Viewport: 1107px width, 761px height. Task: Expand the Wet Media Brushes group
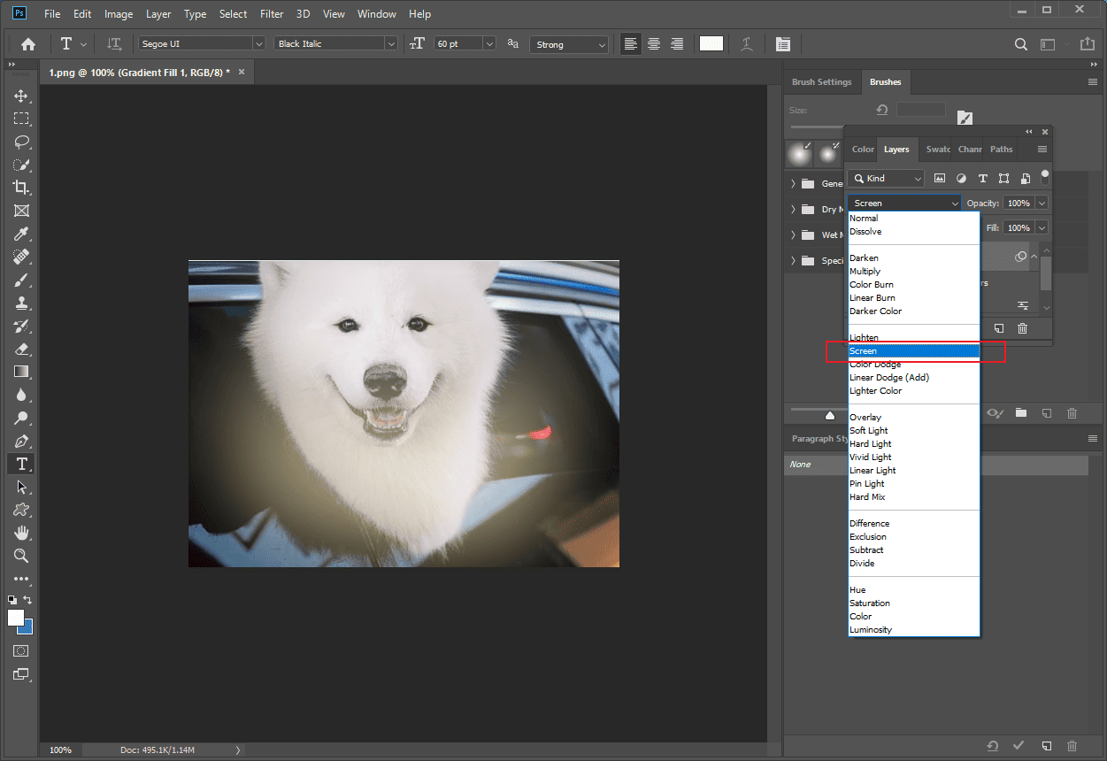tap(794, 234)
